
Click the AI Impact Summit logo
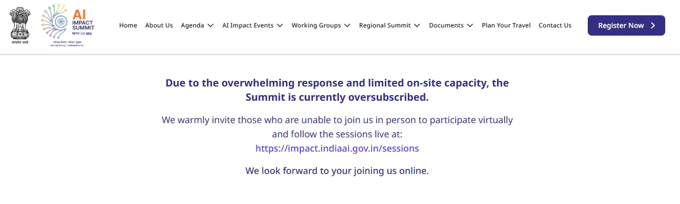68,26
